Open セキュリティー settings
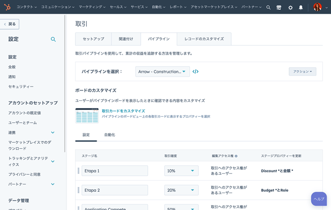This screenshot has height=210, width=331. (21, 87)
